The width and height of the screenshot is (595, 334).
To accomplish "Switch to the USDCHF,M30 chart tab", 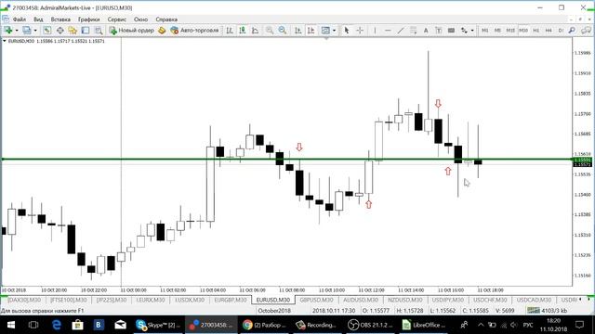I will tap(490, 300).
